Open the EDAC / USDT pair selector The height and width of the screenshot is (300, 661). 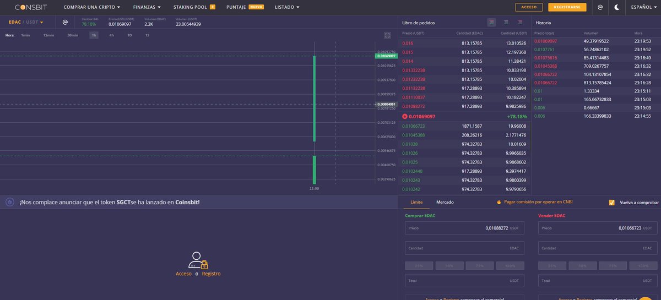tap(26, 22)
